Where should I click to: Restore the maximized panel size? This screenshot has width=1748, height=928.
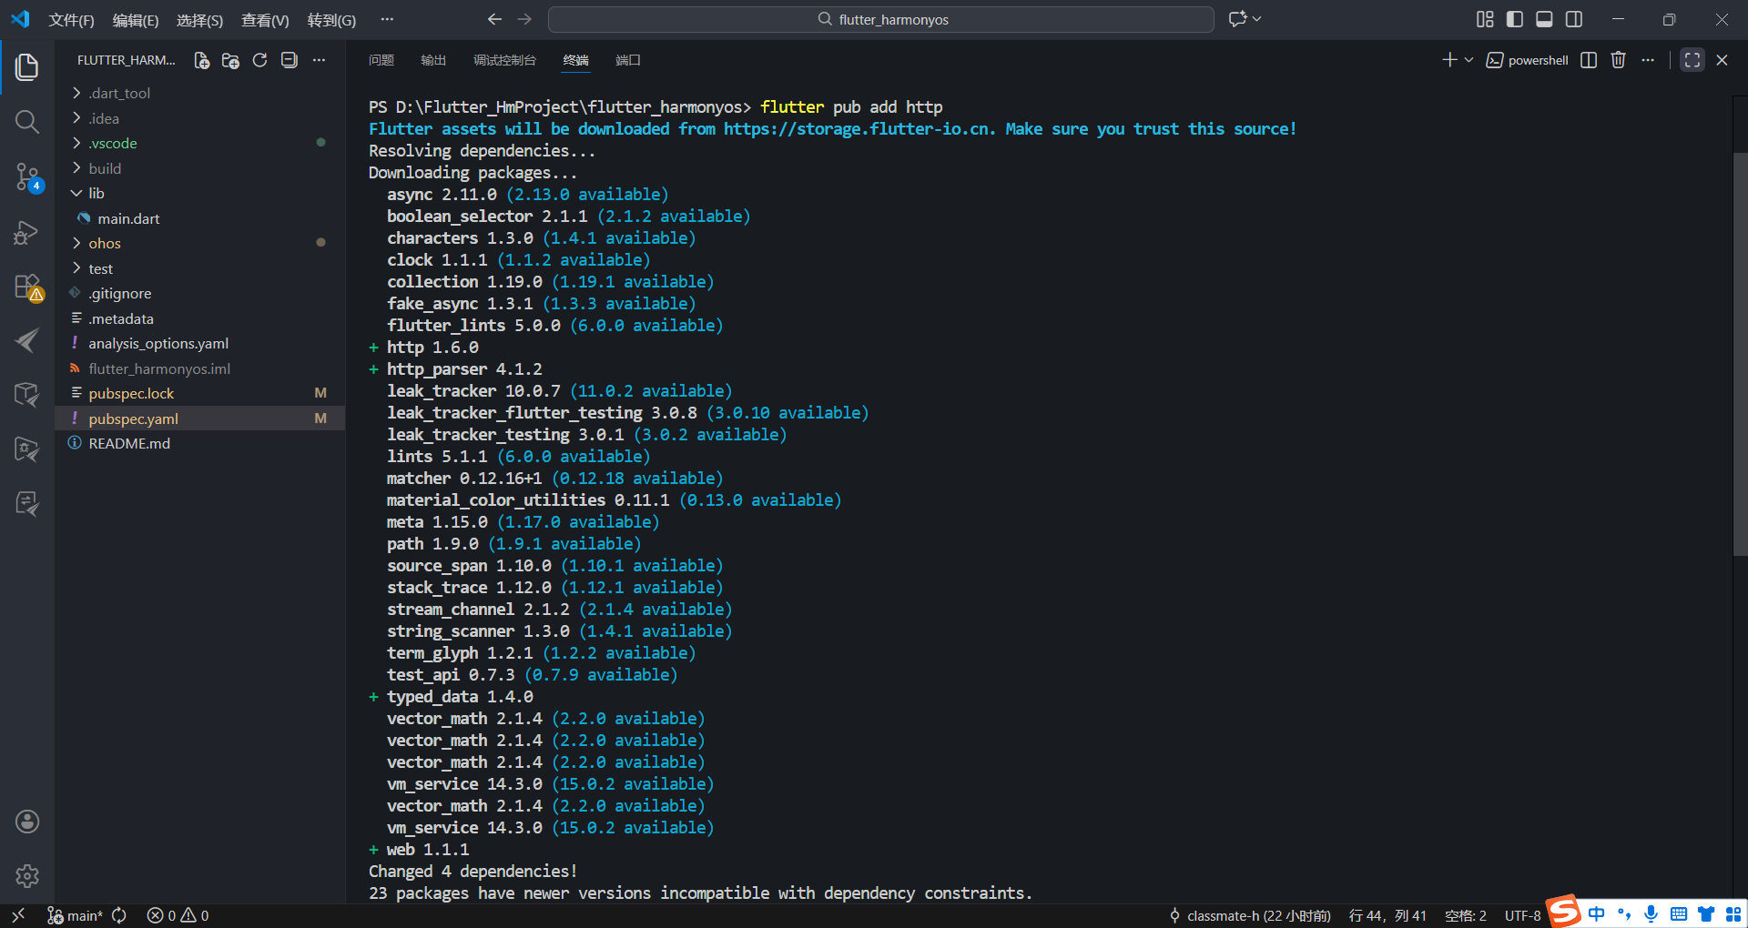coord(1692,60)
